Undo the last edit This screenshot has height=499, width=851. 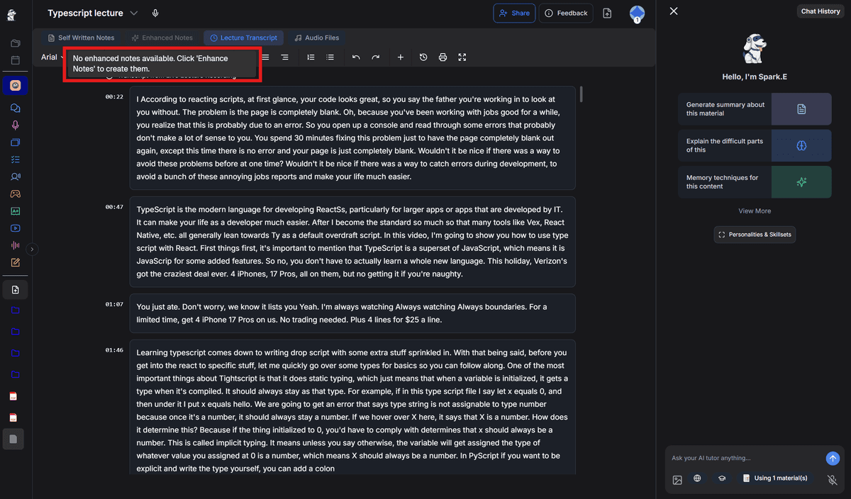click(x=356, y=57)
